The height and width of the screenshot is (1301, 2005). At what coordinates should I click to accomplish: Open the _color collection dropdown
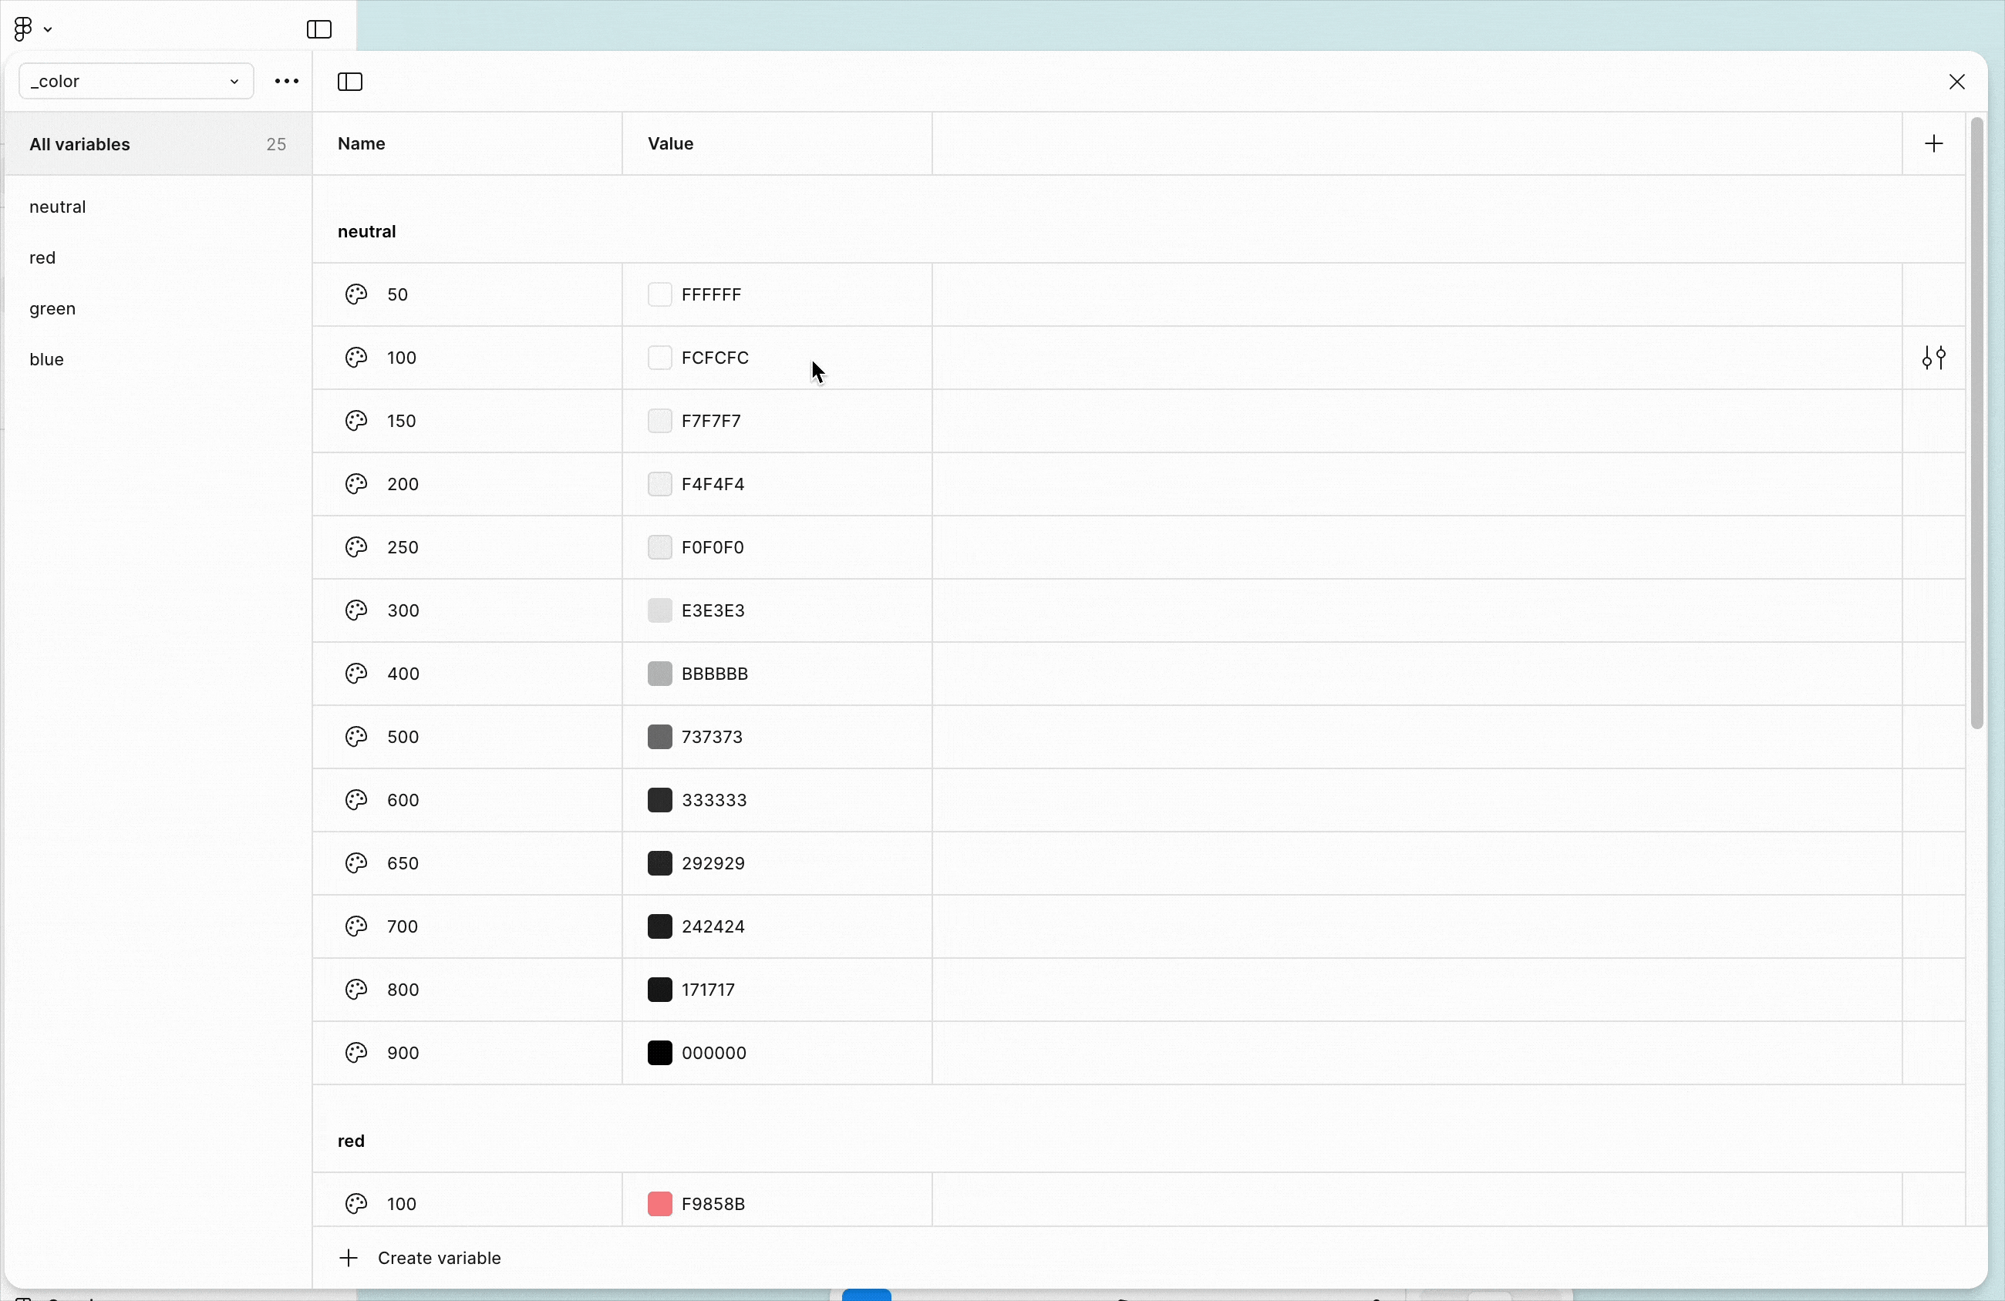(136, 82)
